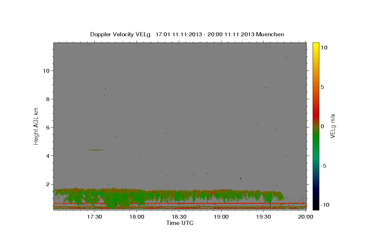This screenshot has height=252, width=379.
Task: Click the red horizontal band near ground
Action: pos(180,203)
